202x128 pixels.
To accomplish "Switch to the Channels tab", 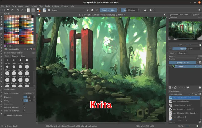I will click(x=182, y=53).
